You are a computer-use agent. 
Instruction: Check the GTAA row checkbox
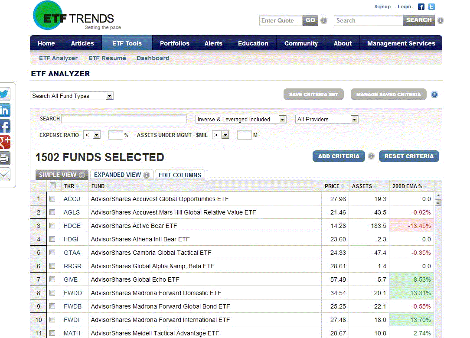click(52, 253)
